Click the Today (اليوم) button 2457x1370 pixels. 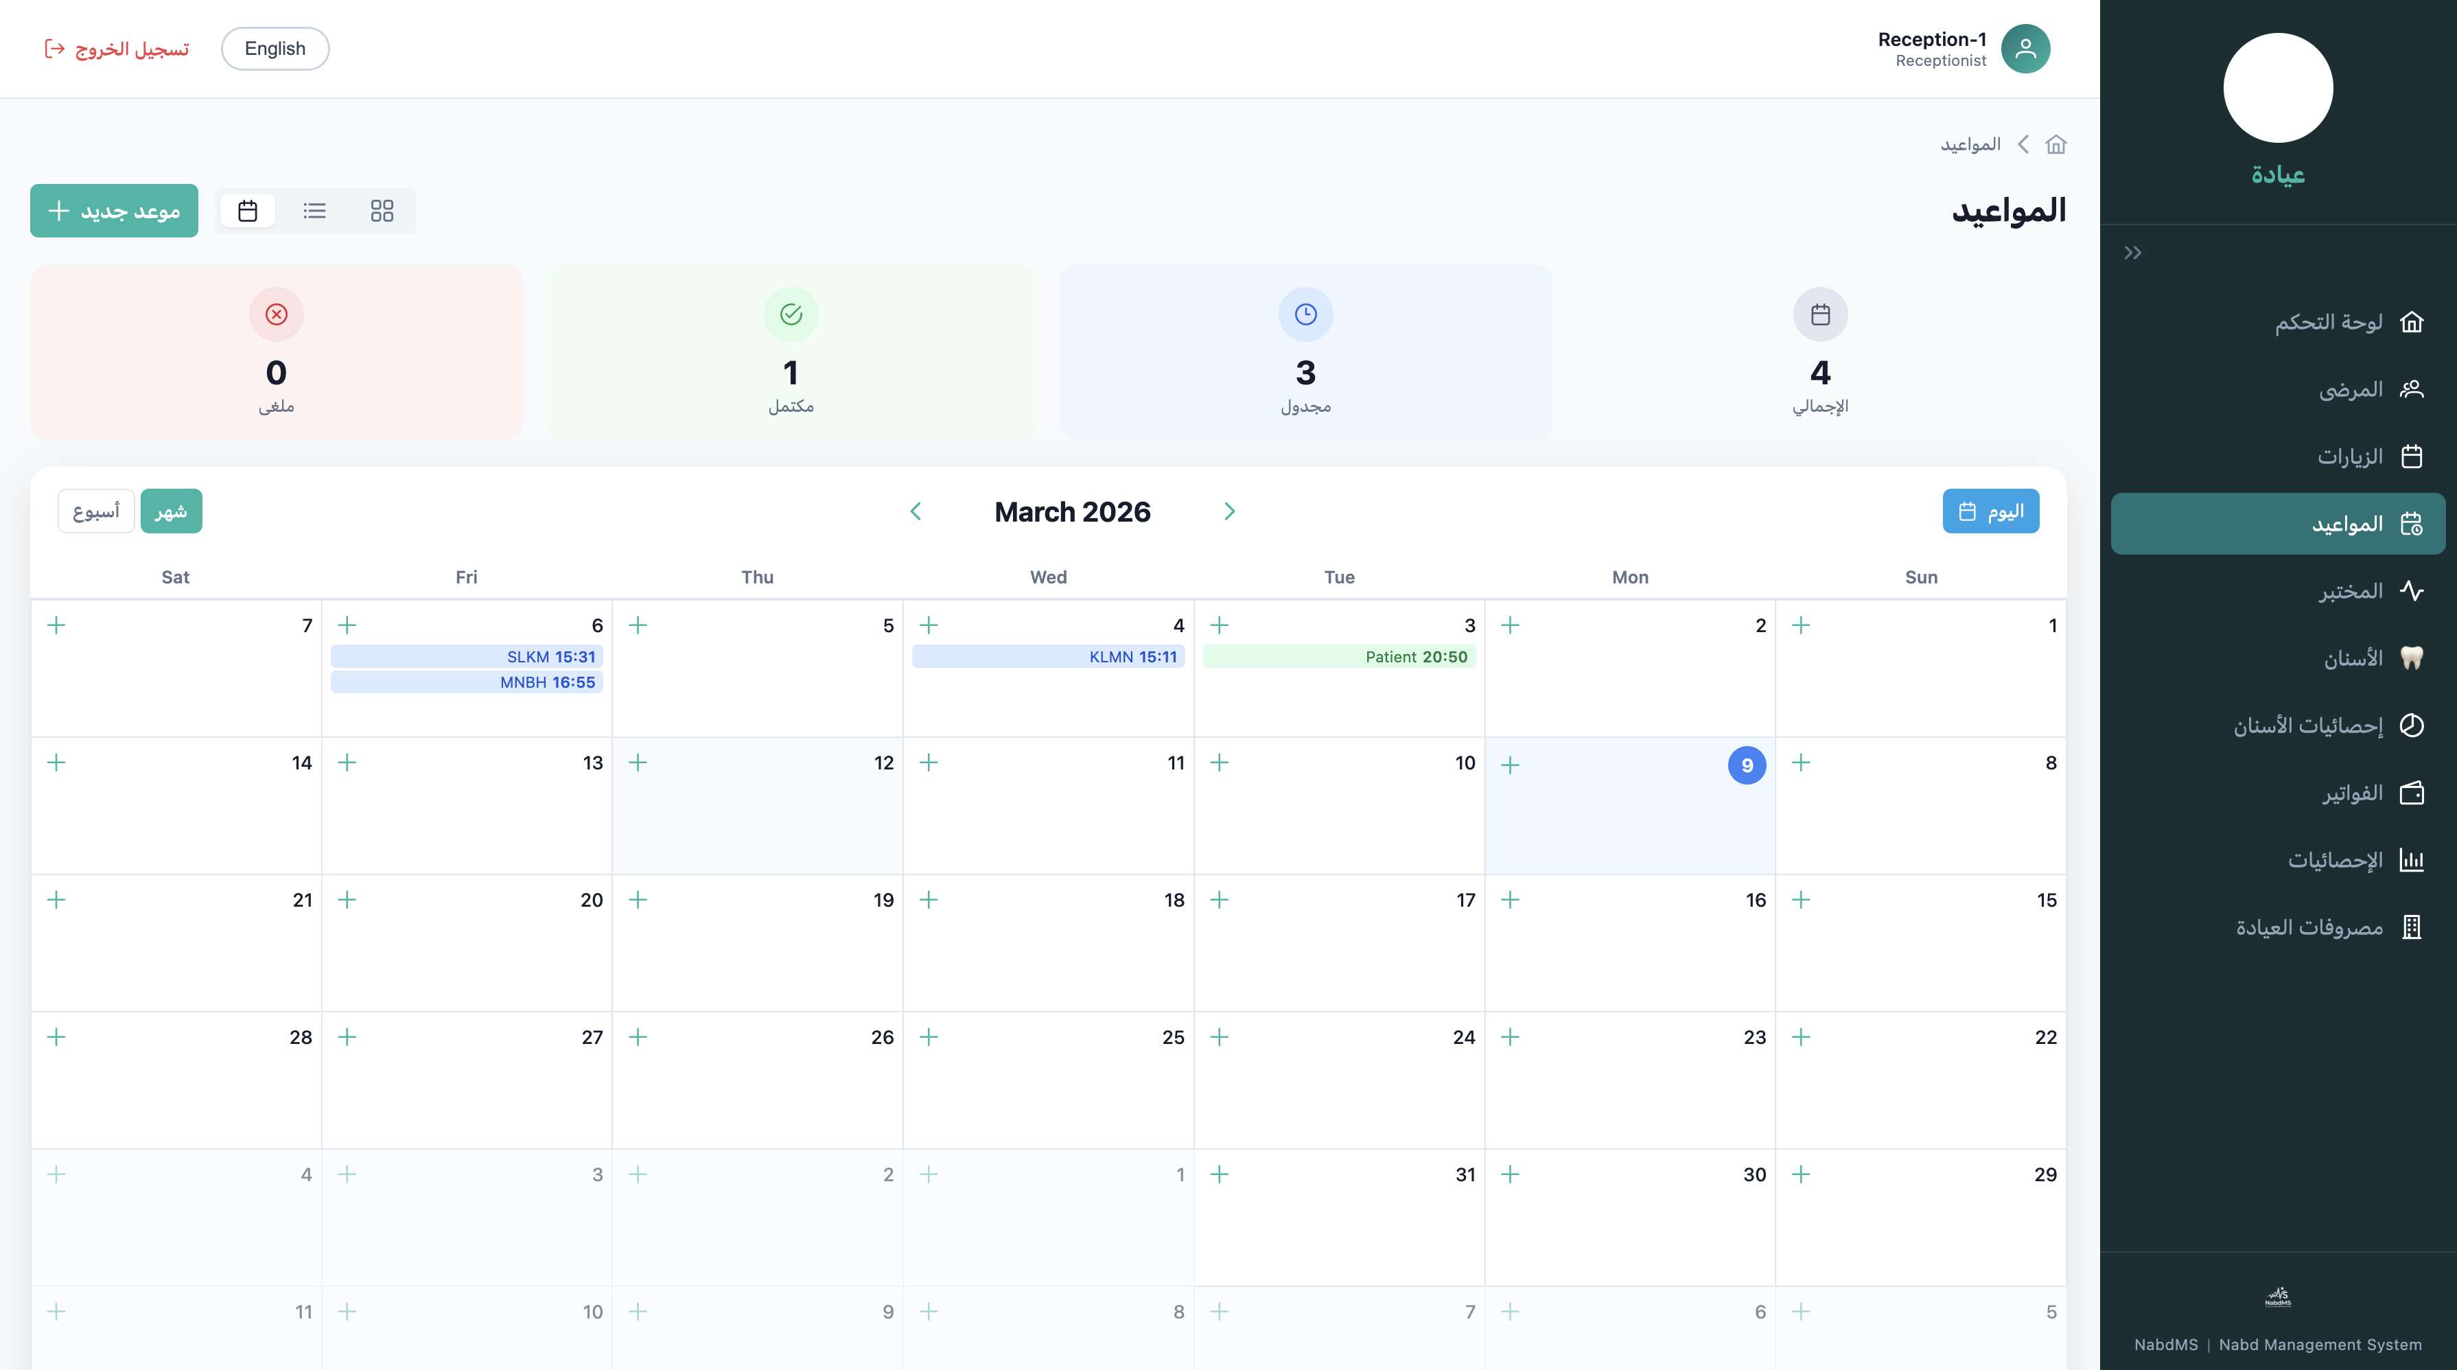click(1990, 511)
